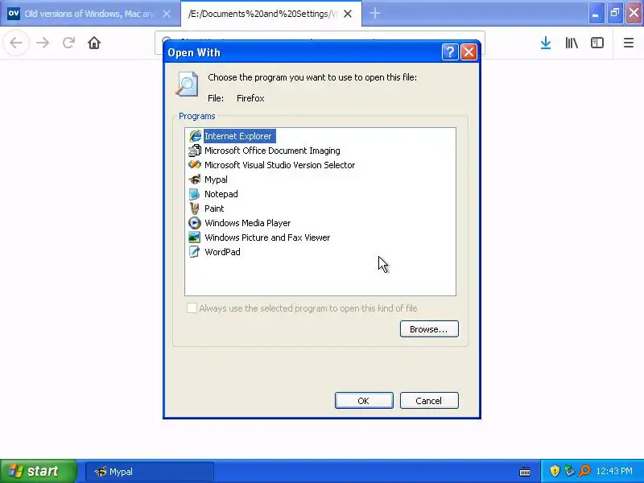This screenshot has width=644, height=483.
Task: Select Windows Media Player entry
Action: pyautogui.click(x=239, y=223)
